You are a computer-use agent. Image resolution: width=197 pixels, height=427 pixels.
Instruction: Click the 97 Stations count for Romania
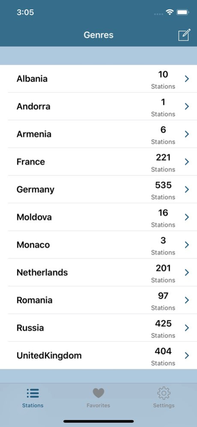[x=163, y=301]
